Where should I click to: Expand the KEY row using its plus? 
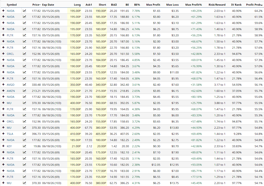pos(3,146)
